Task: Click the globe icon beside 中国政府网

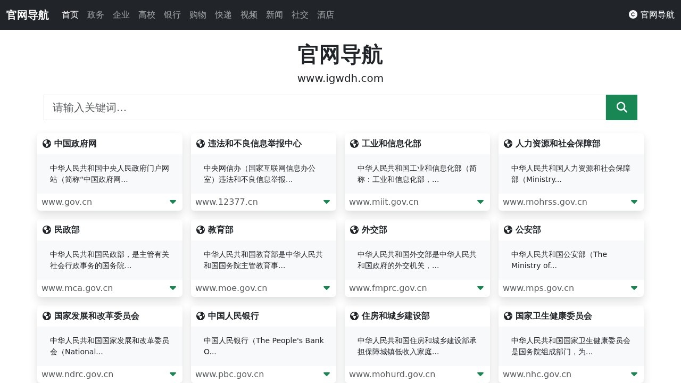Action: click(46, 144)
